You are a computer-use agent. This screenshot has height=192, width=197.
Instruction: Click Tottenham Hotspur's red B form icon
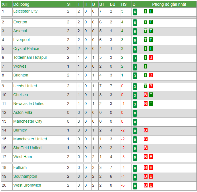151,58
